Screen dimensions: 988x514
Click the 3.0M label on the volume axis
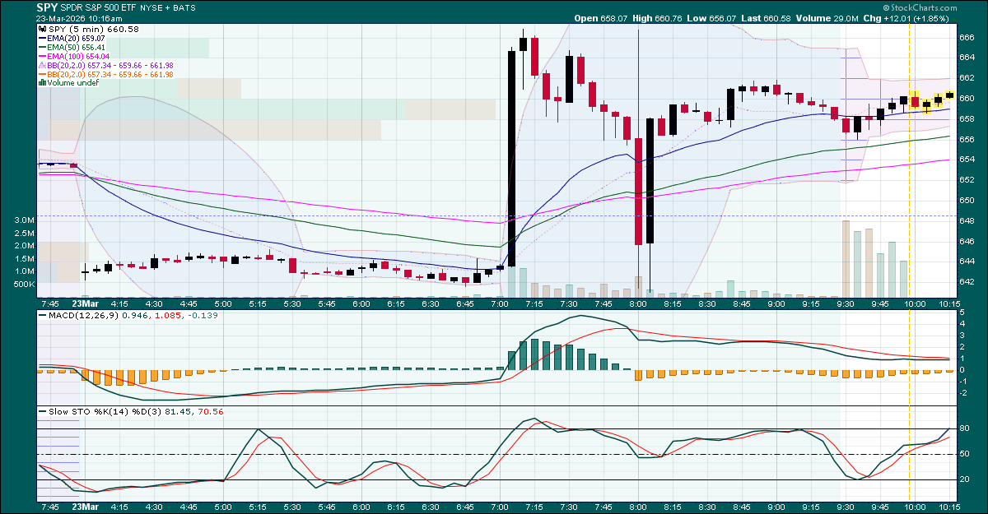[25, 221]
